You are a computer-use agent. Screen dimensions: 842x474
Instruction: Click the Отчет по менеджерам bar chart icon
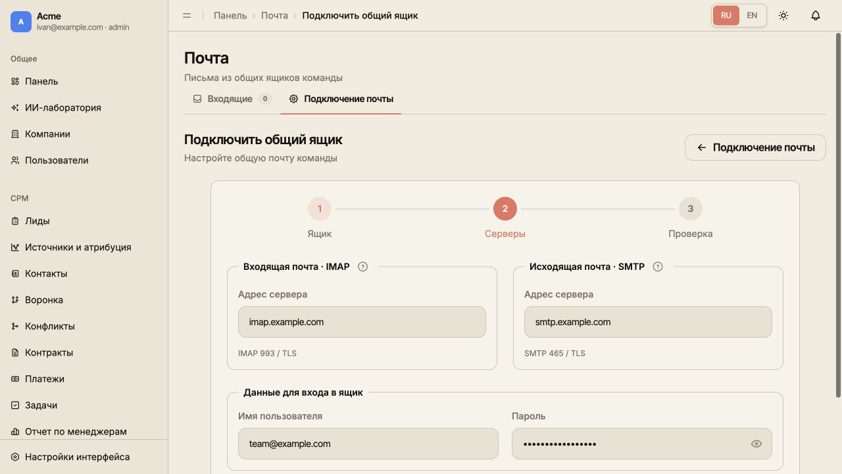pos(15,431)
